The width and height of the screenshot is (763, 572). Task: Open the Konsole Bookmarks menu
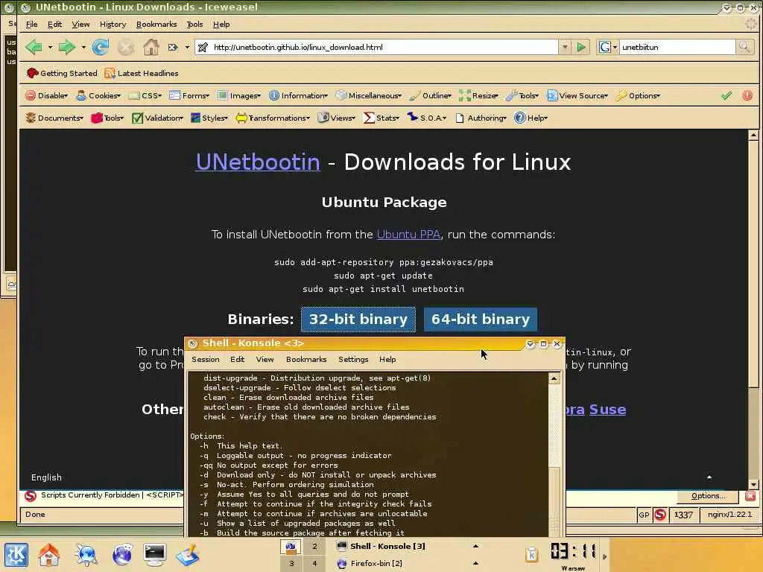[306, 359]
